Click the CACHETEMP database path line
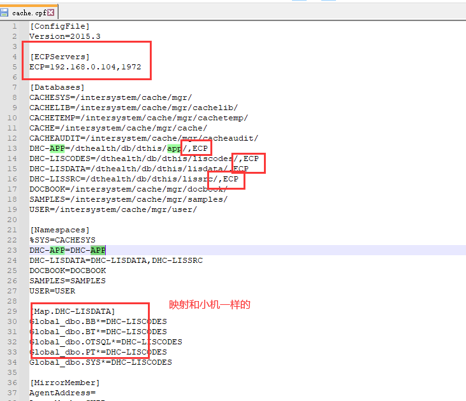466x401 pixels. 138,118
